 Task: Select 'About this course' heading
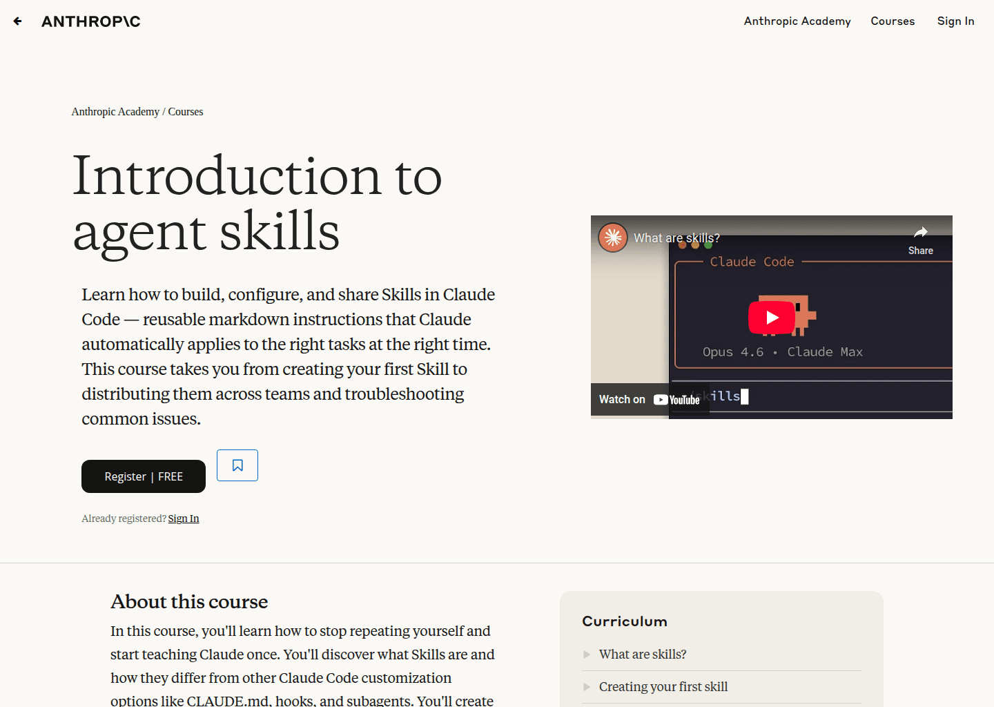tap(189, 601)
